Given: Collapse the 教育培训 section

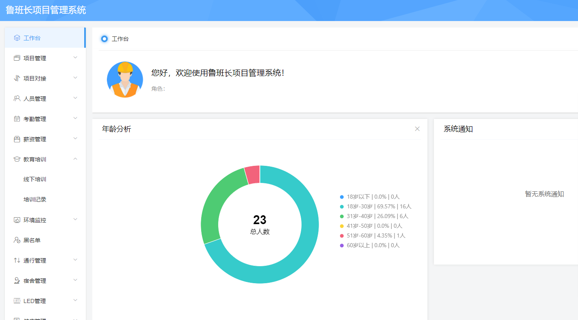Looking at the screenshot, I should pyautogui.click(x=75, y=159).
